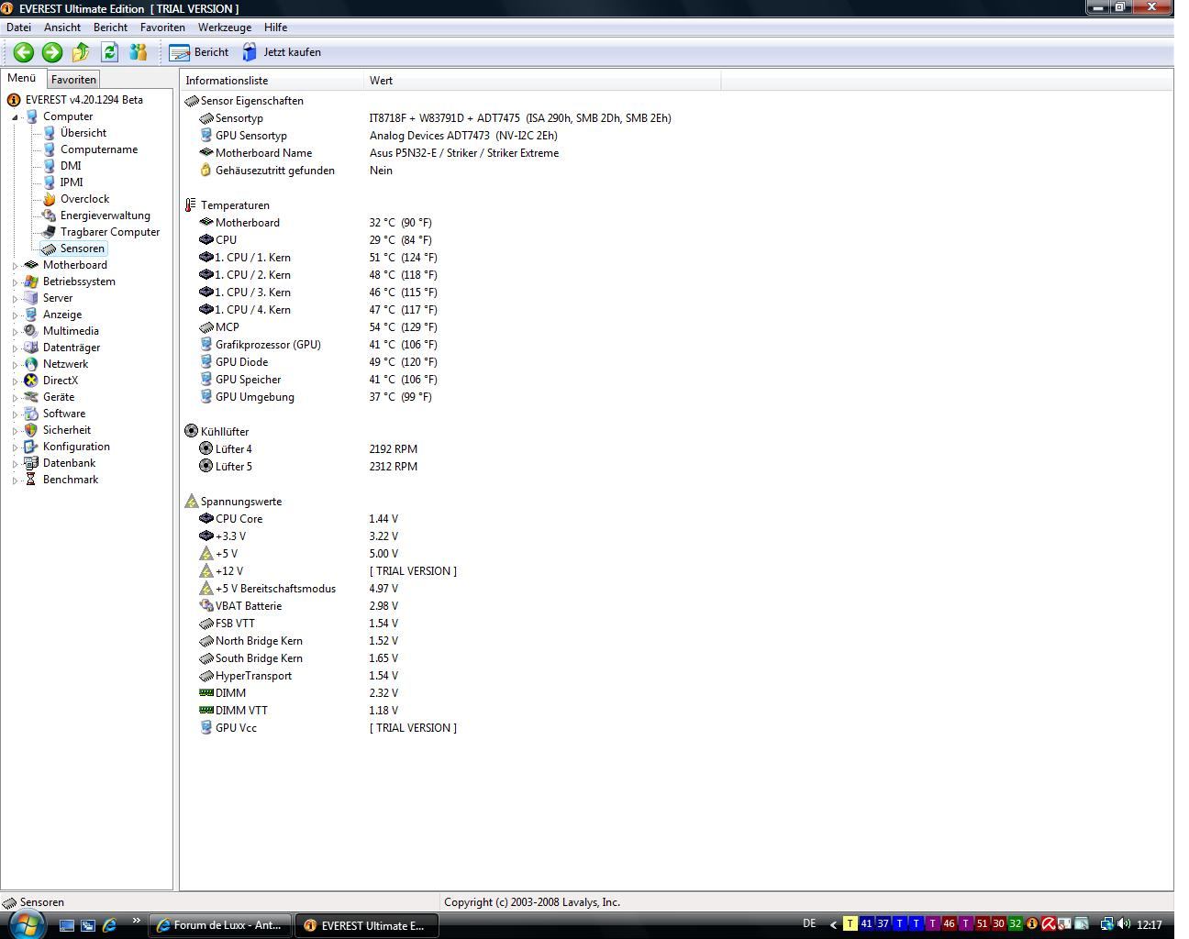Click the Datenbank icon in tree

pos(31,463)
